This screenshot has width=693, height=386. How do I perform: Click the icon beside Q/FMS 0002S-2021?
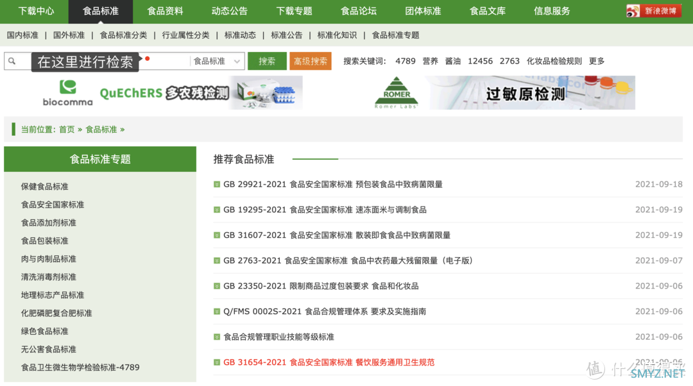pyautogui.click(x=217, y=312)
